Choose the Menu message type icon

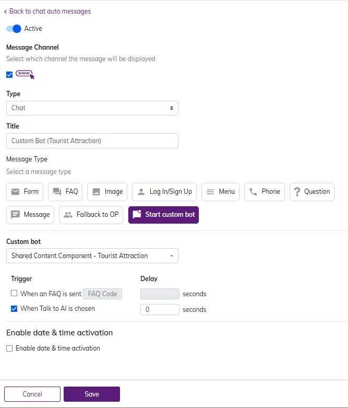[x=210, y=192]
